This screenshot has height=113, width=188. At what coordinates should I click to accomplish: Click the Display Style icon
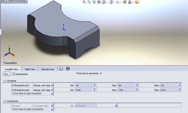point(111,2)
